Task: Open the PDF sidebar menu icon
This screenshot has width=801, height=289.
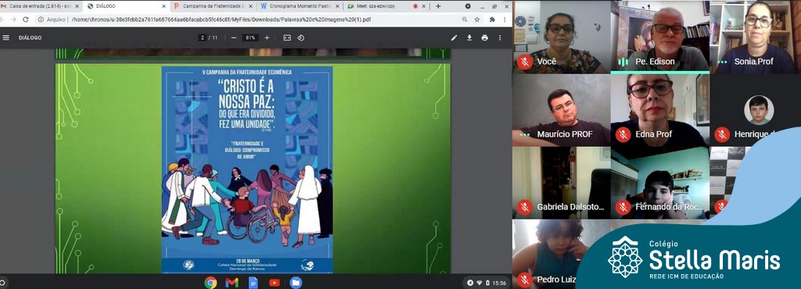Action: [6, 37]
